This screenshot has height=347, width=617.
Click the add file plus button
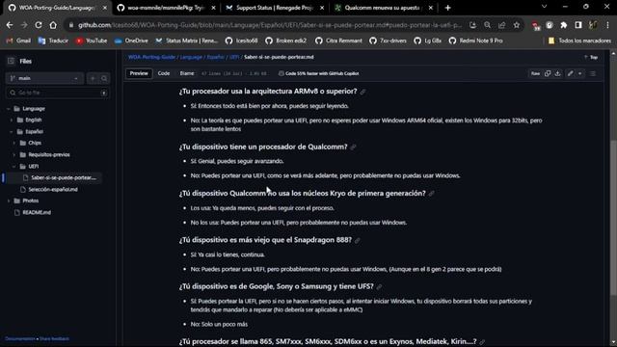coord(93,78)
